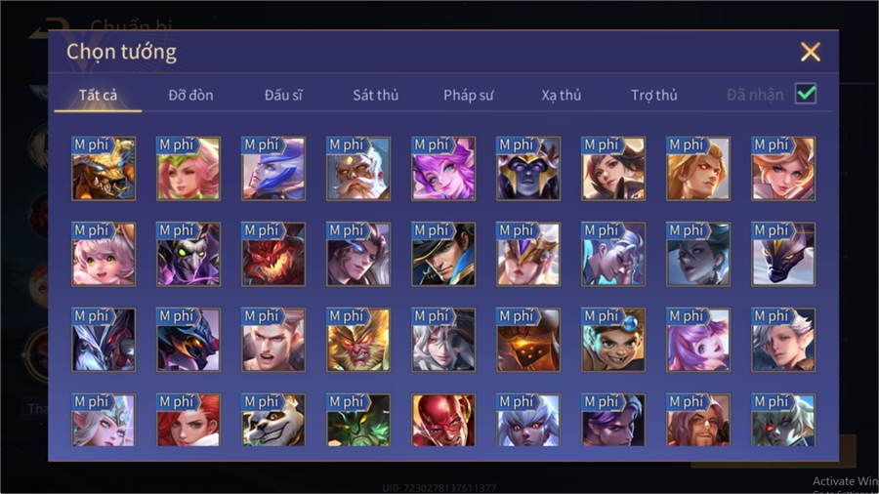Open the Sát thủ tab
The height and width of the screenshot is (494, 879).
click(x=376, y=96)
